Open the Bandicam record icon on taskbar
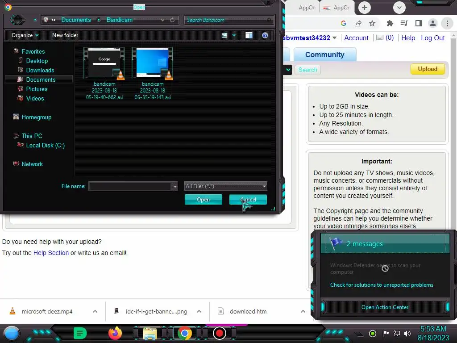The height and width of the screenshot is (343, 457). (219, 333)
